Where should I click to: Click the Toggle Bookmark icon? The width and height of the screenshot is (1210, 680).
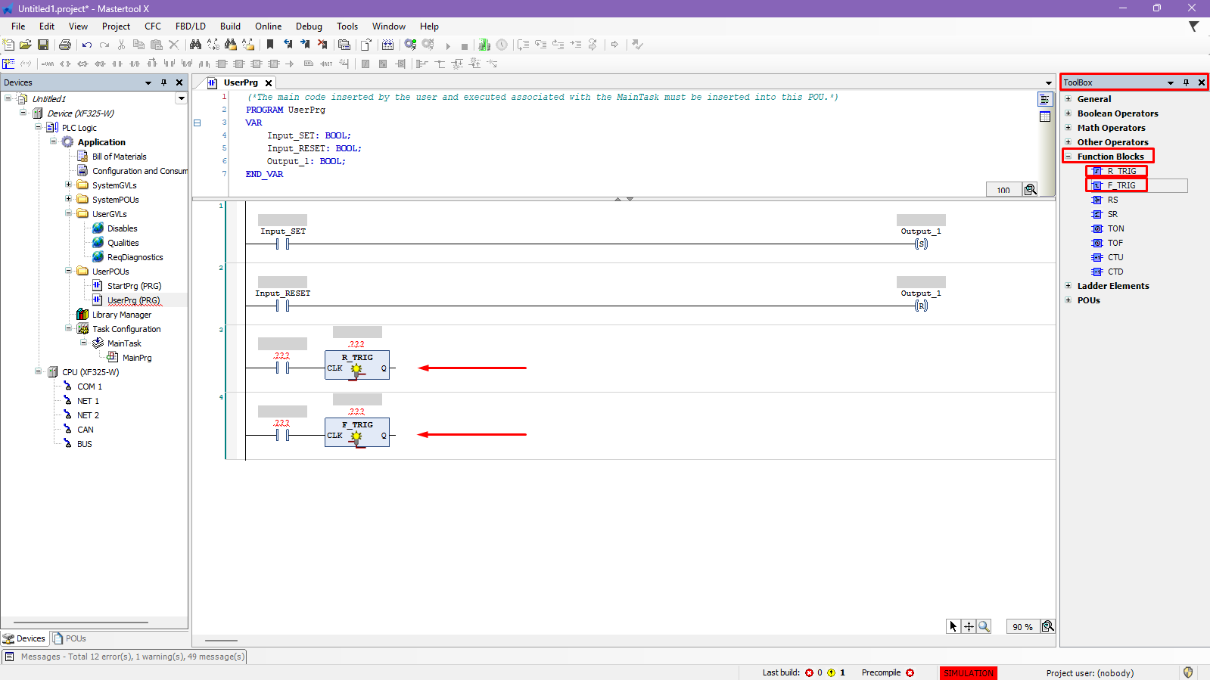coord(270,45)
